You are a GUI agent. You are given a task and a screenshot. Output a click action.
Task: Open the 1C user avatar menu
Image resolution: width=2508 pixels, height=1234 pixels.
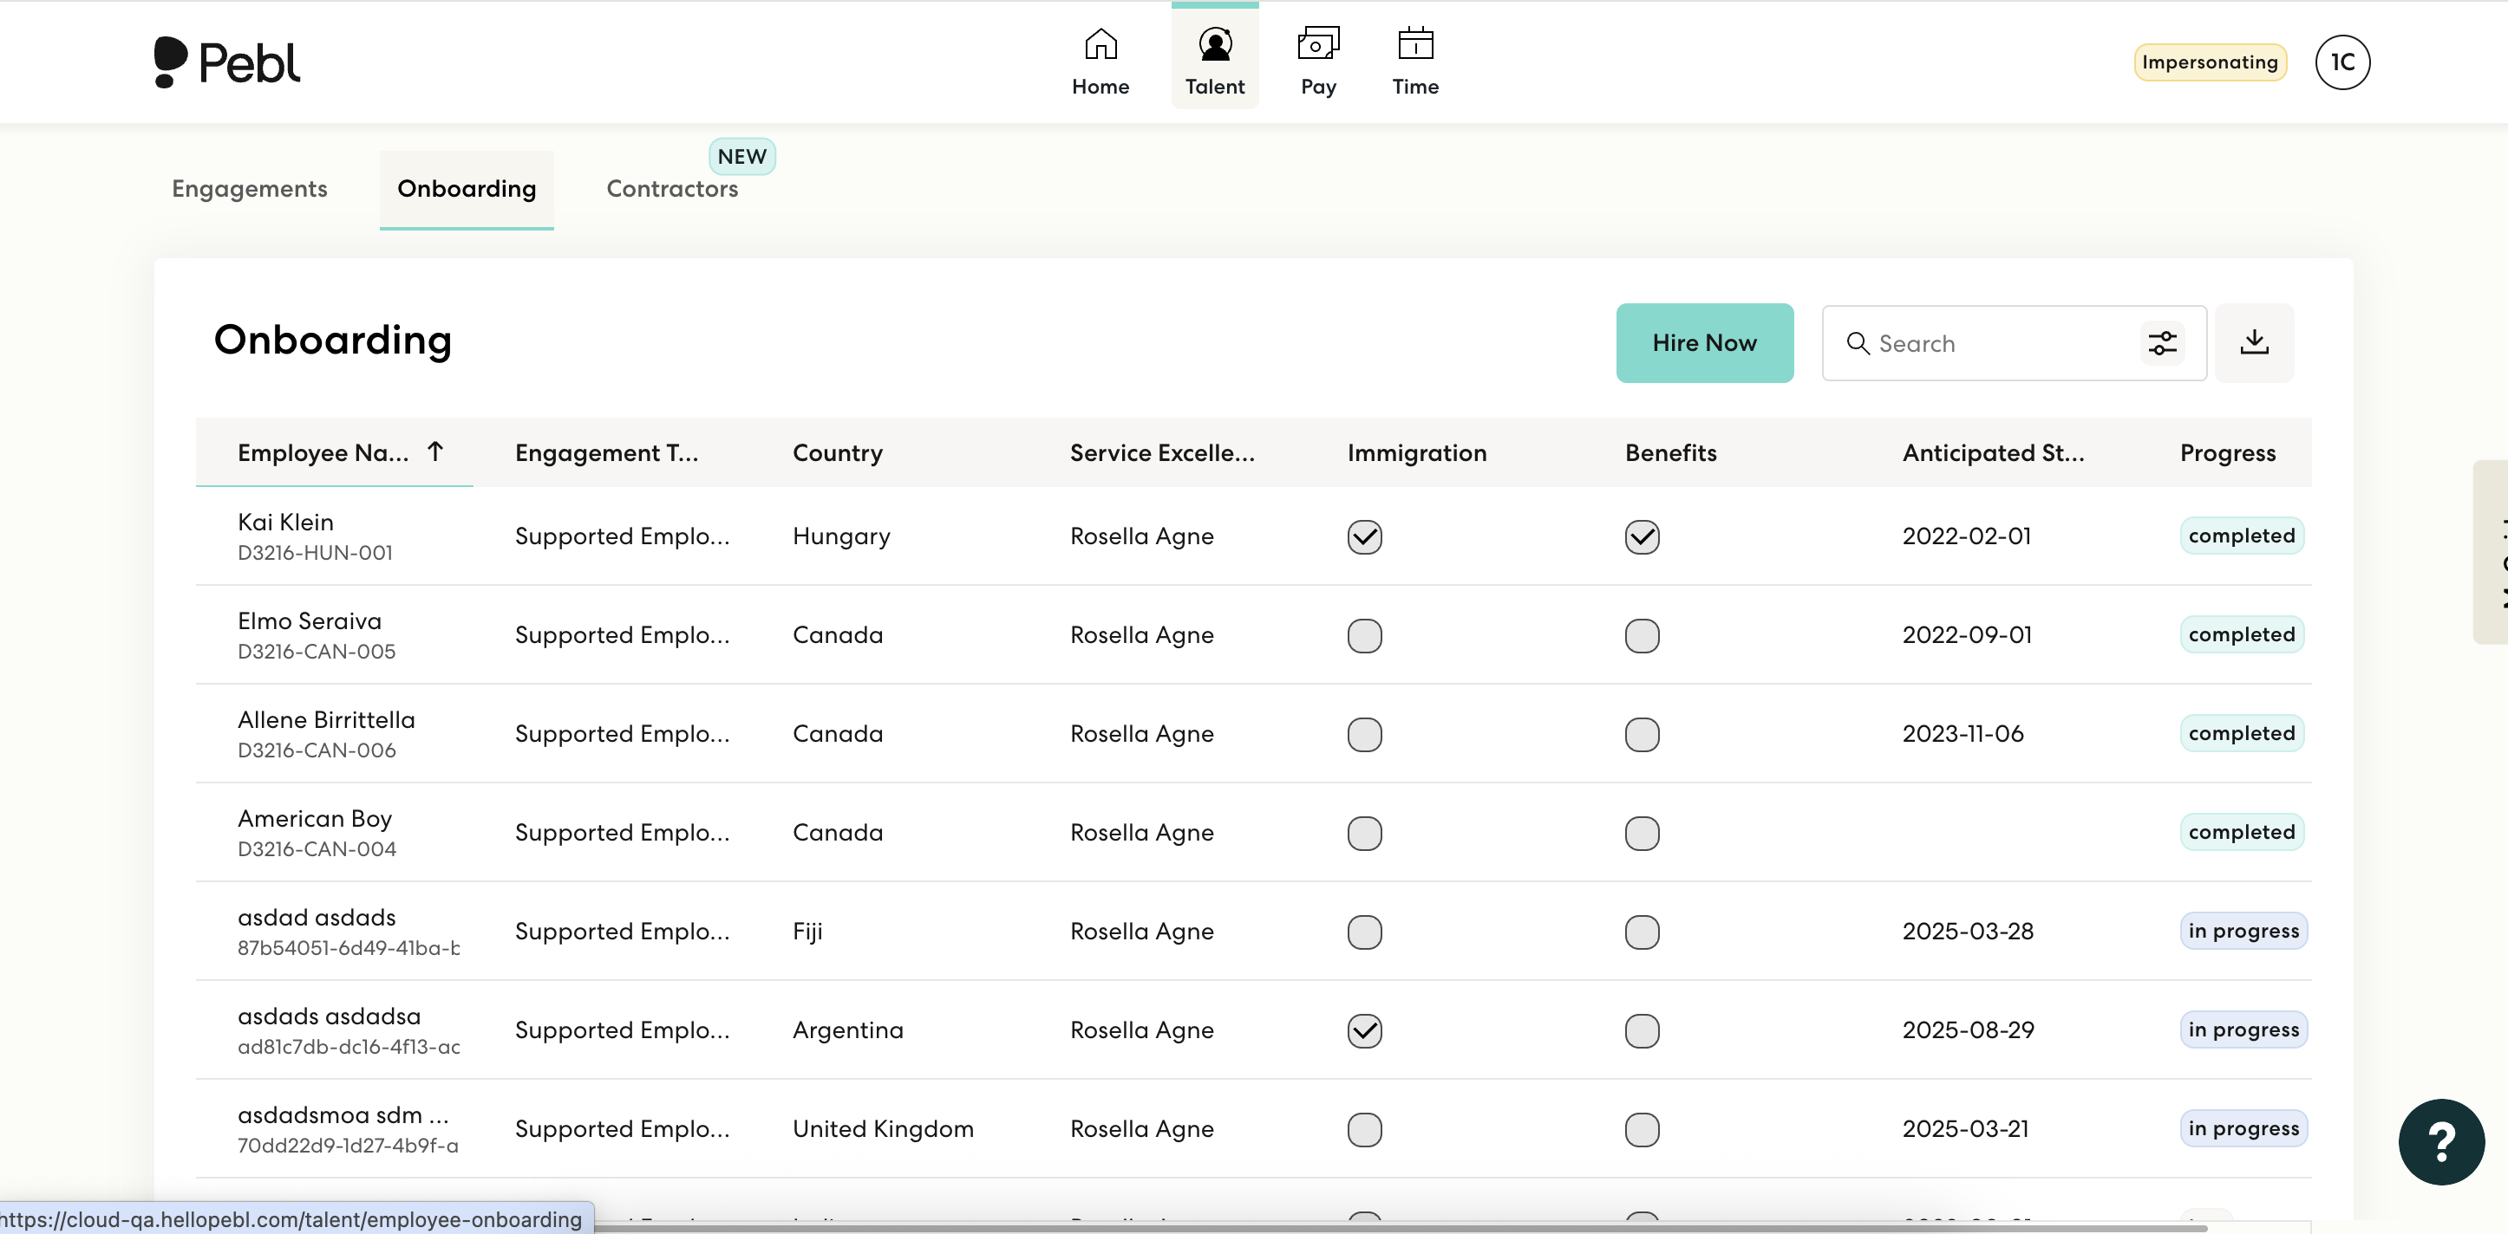click(2341, 62)
